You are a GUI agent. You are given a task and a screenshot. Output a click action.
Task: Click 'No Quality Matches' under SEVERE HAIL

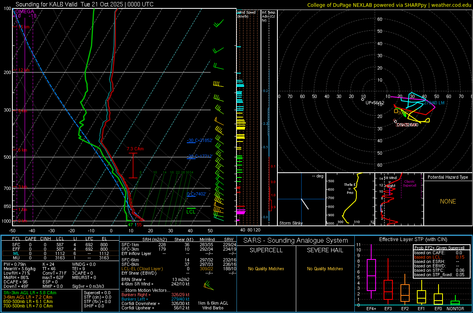pyautogui.click(x=325, y=269)
